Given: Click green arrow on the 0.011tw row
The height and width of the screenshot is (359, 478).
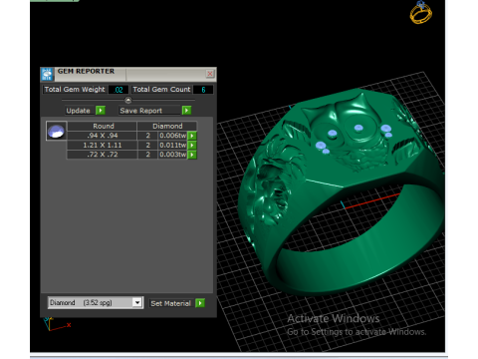Looking at the screenshot, I should coord(192,146).
